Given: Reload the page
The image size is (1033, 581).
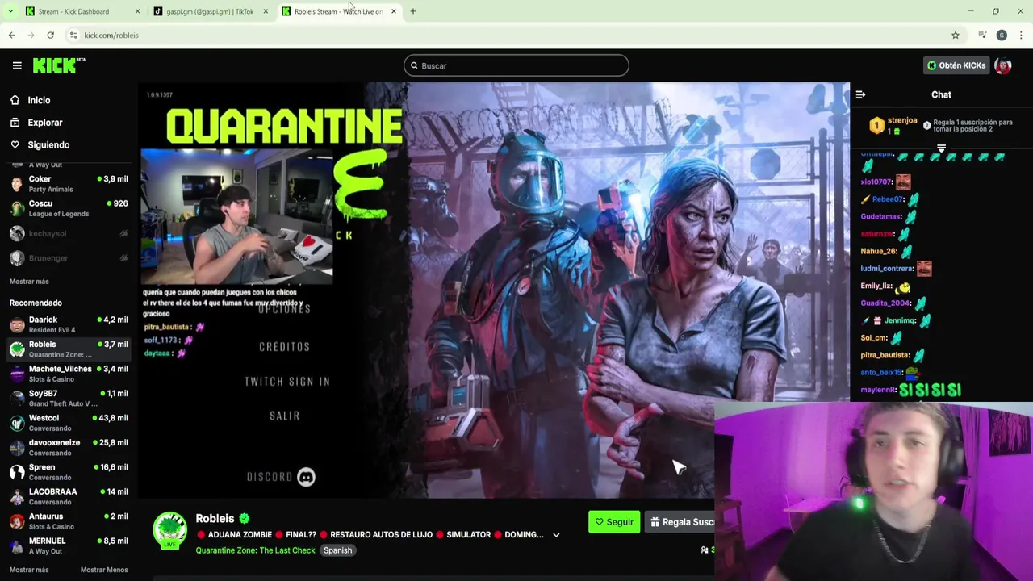Looking at the screenshot, I should pos(50,35).
